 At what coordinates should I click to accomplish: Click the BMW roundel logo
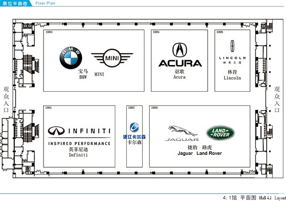(x=71, y=57)
